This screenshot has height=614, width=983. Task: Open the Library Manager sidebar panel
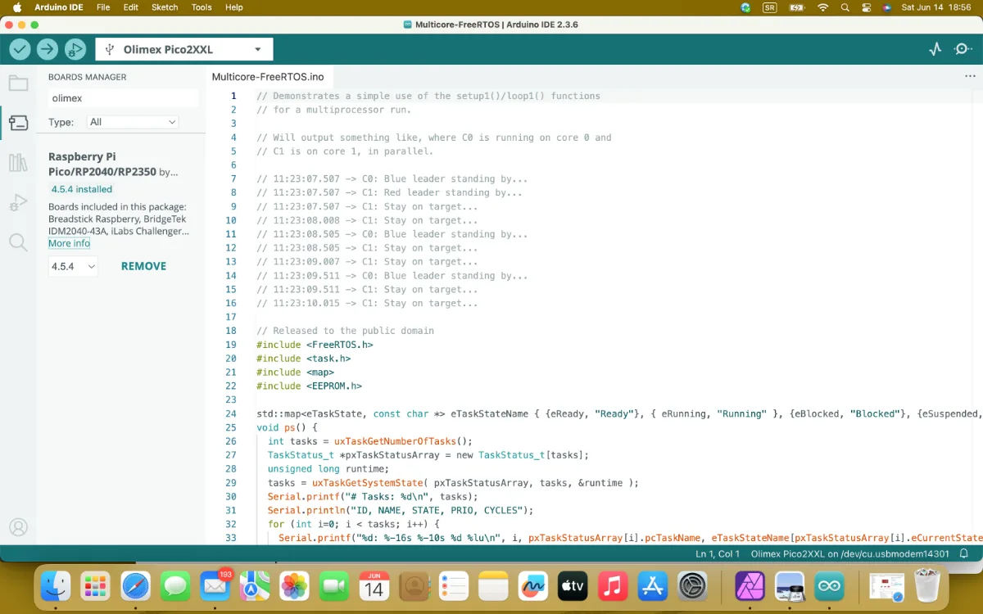pos(18,162)
